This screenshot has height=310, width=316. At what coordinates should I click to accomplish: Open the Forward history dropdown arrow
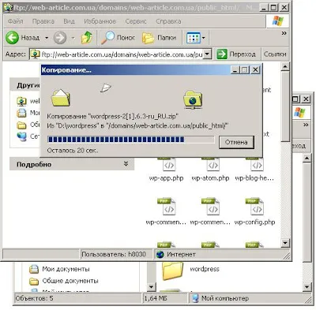click(73, 38)
